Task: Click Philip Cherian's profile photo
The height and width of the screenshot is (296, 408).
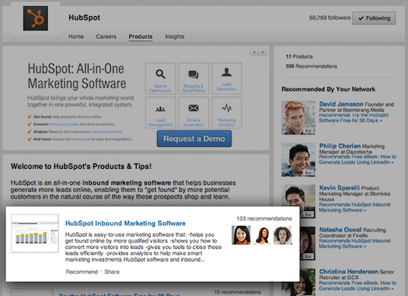Action: (299, 160)
